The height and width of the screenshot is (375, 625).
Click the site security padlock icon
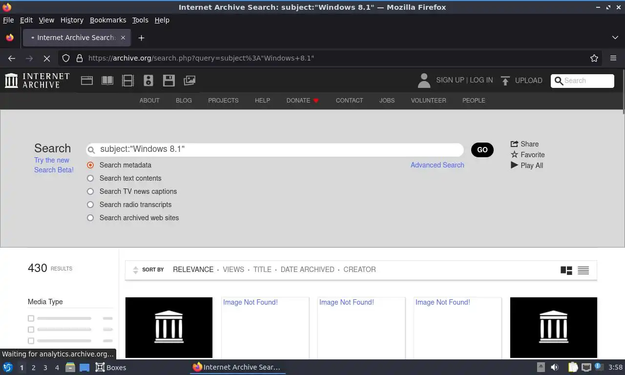[80, 58]
